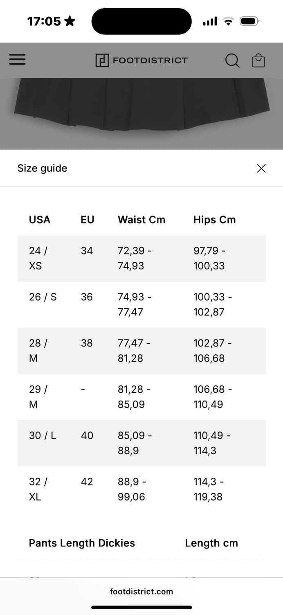Select the 30 / L size row
The width and height of the screenshot is (283, 615).
tap(141, 443)
